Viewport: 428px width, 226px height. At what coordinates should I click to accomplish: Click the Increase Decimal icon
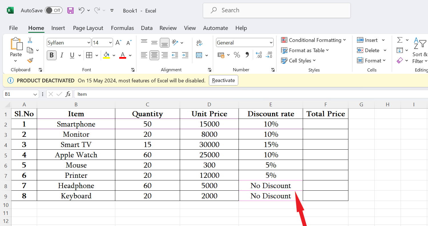click(259, 55)
